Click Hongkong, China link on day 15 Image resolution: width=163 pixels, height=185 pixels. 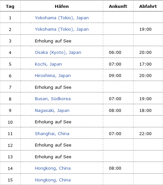tap(53, 180)
